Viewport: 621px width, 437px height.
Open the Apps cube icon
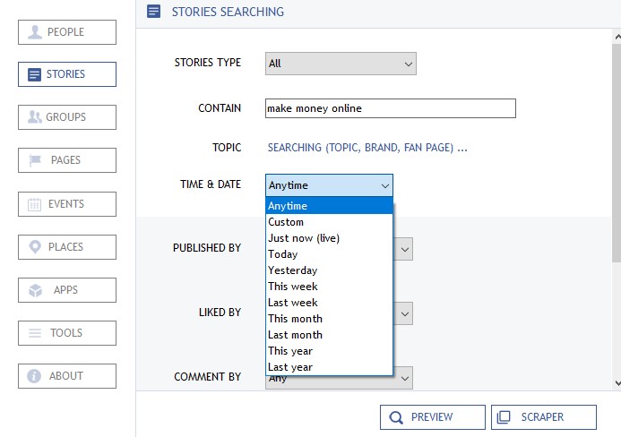[x=35, y=290]
